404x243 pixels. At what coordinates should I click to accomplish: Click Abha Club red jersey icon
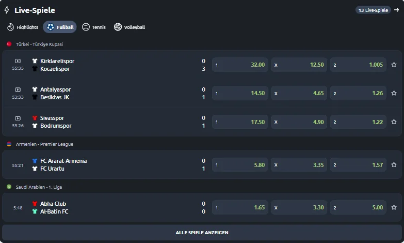pyautogui.click(x=35, y=204)
